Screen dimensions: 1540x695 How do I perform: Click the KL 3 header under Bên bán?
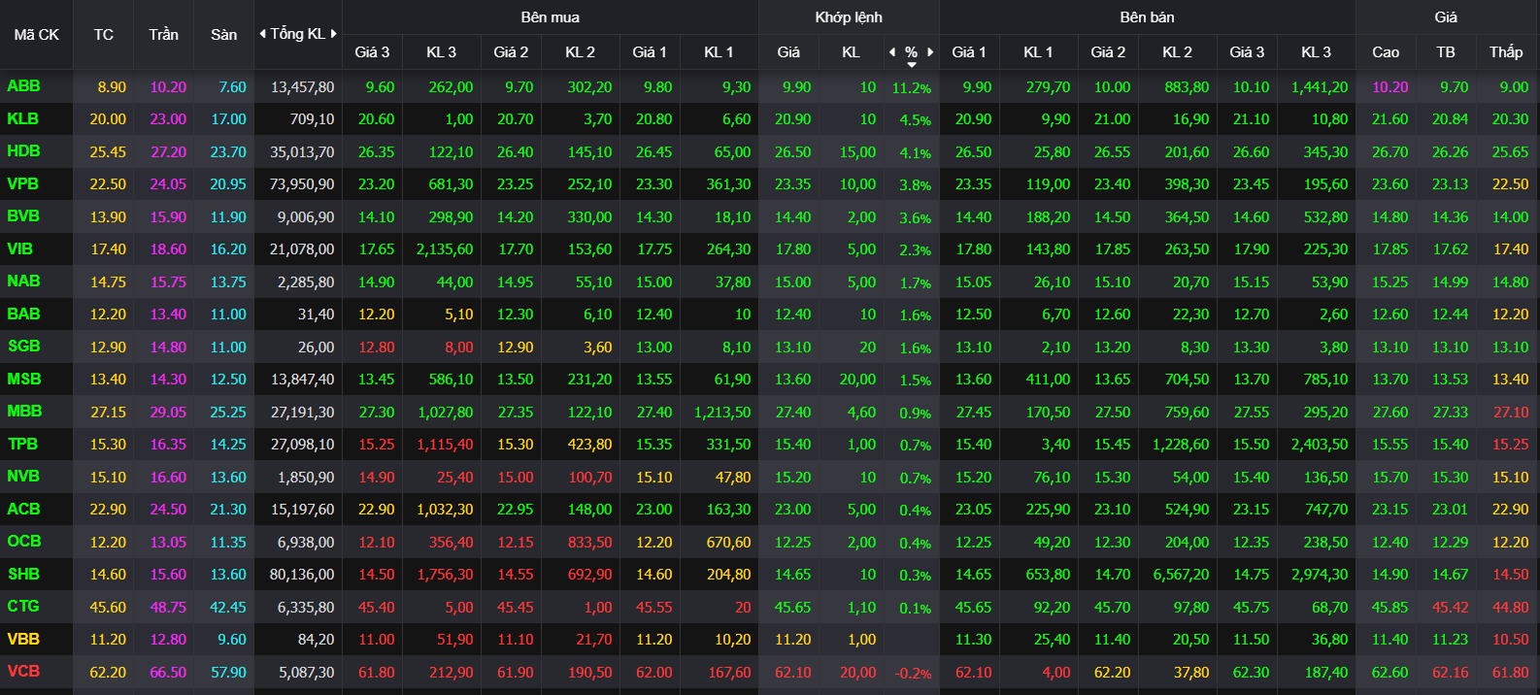1317,52
